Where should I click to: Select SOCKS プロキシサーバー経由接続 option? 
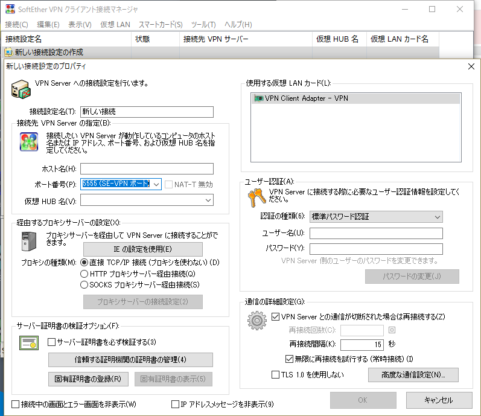(84, 284)
